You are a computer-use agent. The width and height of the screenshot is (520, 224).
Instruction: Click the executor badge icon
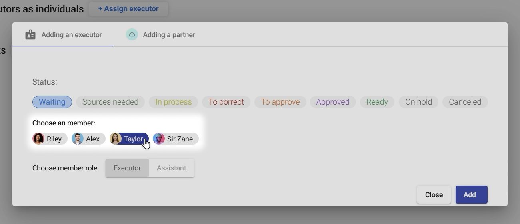click(x=30, y=35)
